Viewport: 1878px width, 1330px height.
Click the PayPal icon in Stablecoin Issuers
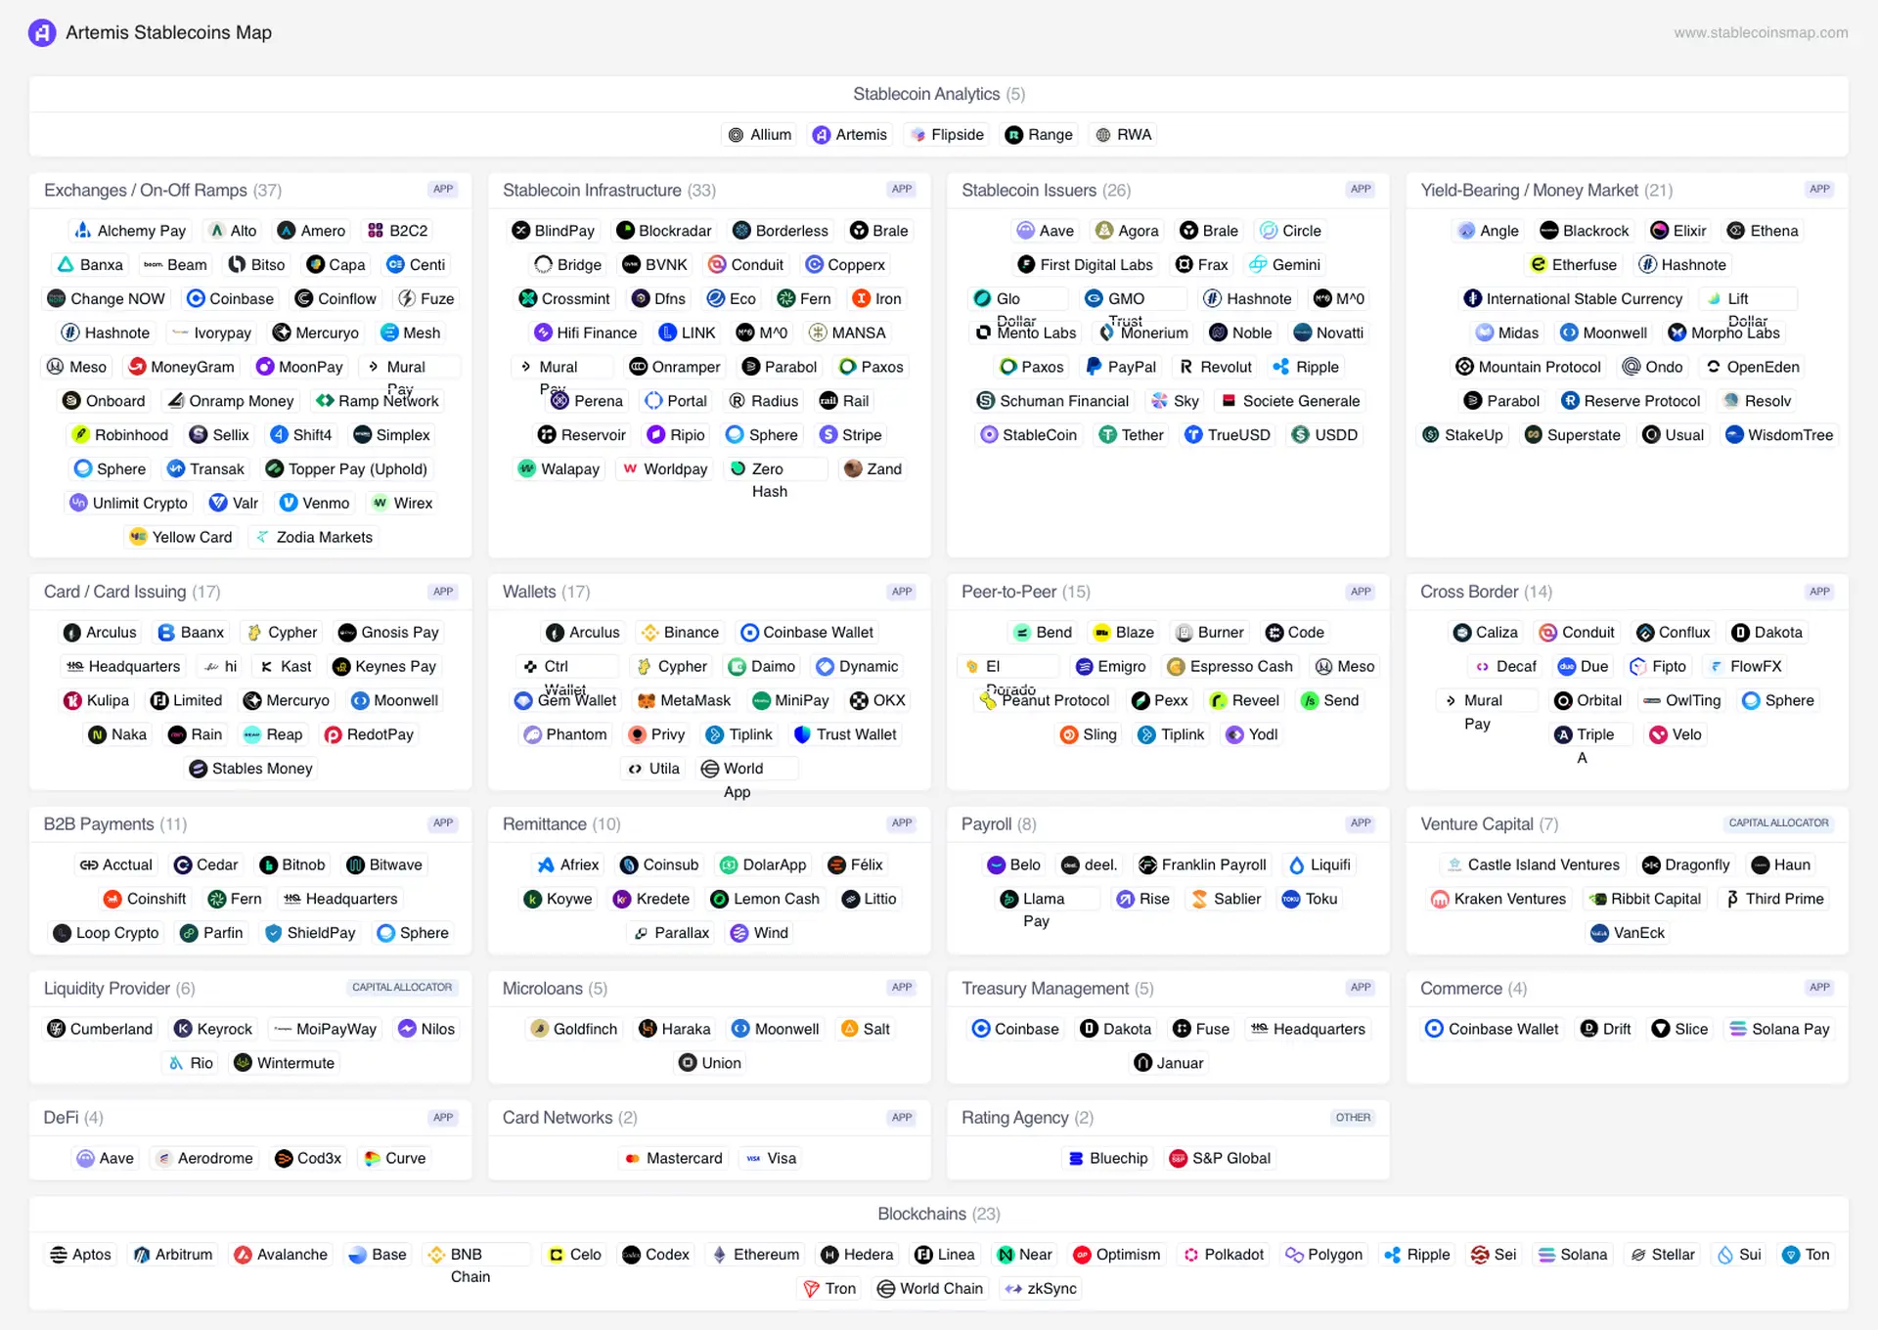(1094, 367)
